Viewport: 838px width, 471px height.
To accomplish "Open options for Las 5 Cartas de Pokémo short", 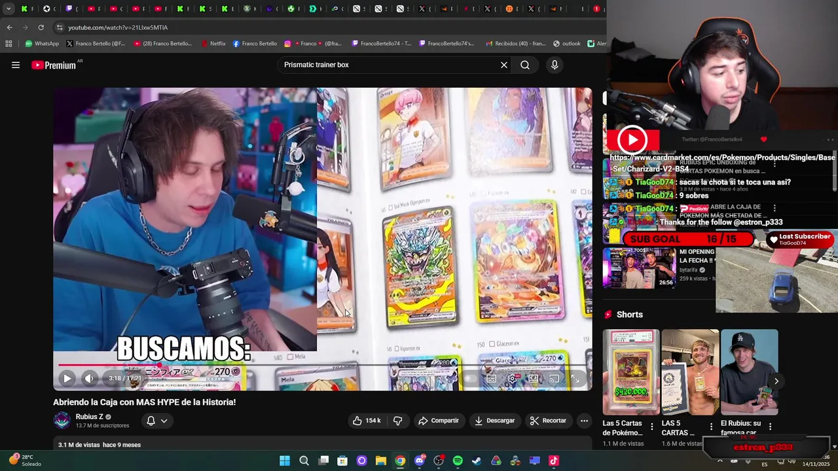I will pyautogui.click(x=652, y=427).
